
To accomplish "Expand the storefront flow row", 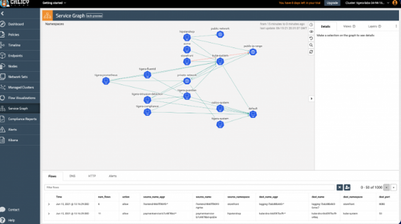I will [x=49, y=204].
